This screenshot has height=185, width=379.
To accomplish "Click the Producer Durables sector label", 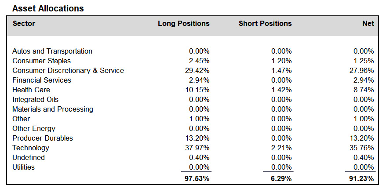I will pyautogui.click(x=43, y=138).
